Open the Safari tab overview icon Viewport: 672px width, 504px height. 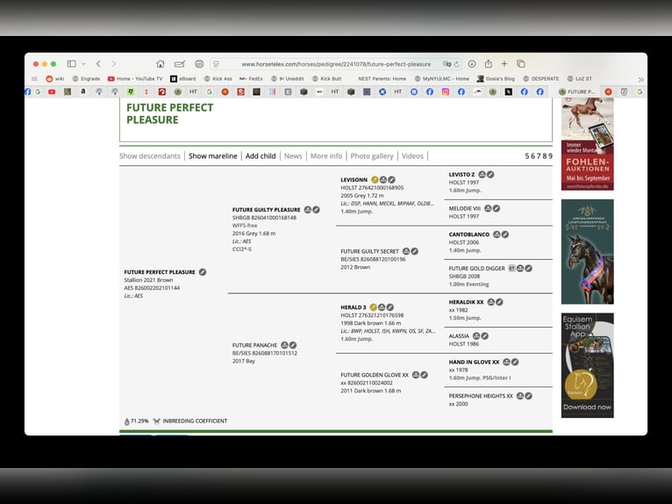point(520,64)
